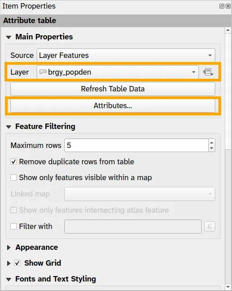
Task: Collapse the Feature Filtering section
Action: 9,127
